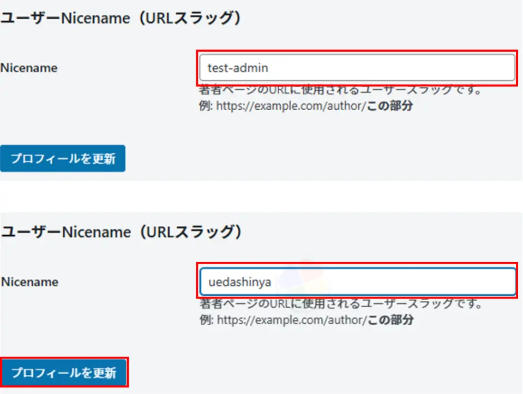The image size is (523, 394).
Task: Click the example.com URL under test-admin field
Action: [291, 106]
